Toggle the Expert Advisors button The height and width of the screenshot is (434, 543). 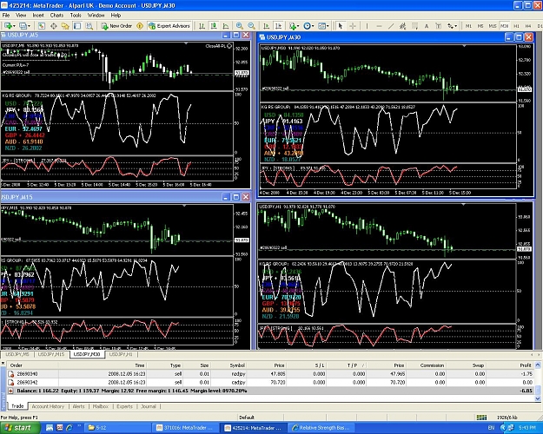(169, 26)
